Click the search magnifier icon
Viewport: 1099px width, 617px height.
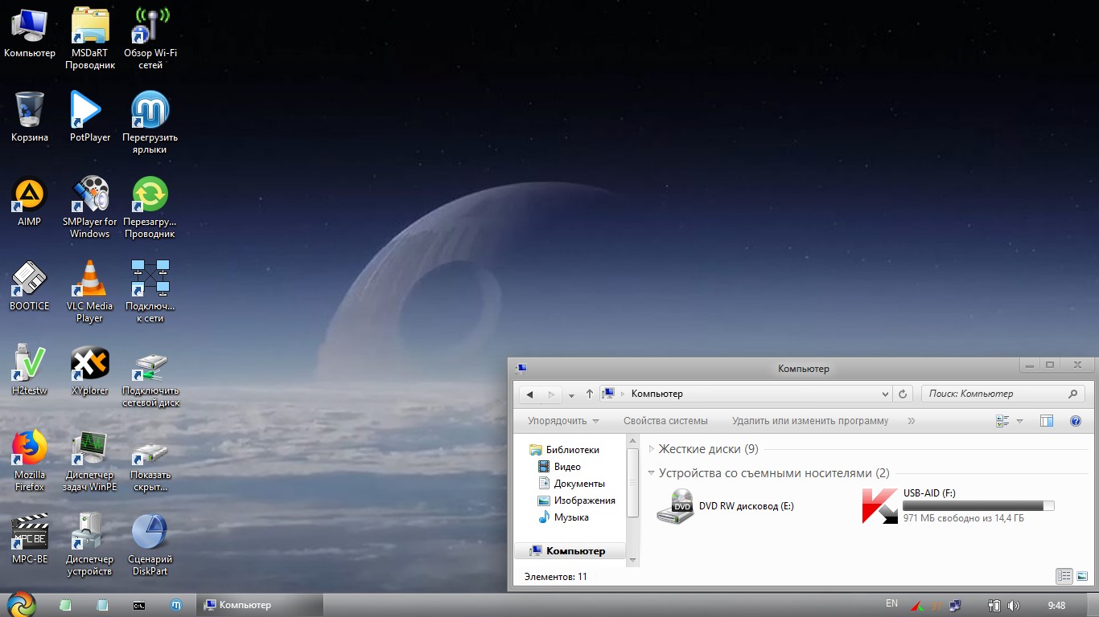[1072, 394]
